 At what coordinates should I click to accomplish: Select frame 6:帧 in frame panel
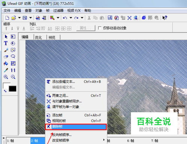coord(131,141)
